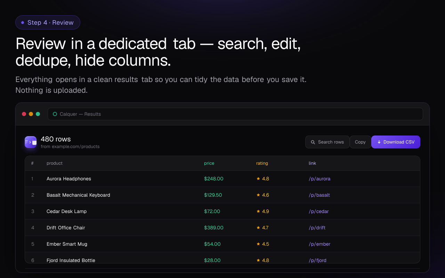
Task: Click the download arrow icon on Download CSV
Action: pyautogui.click(x=379, y=142)
